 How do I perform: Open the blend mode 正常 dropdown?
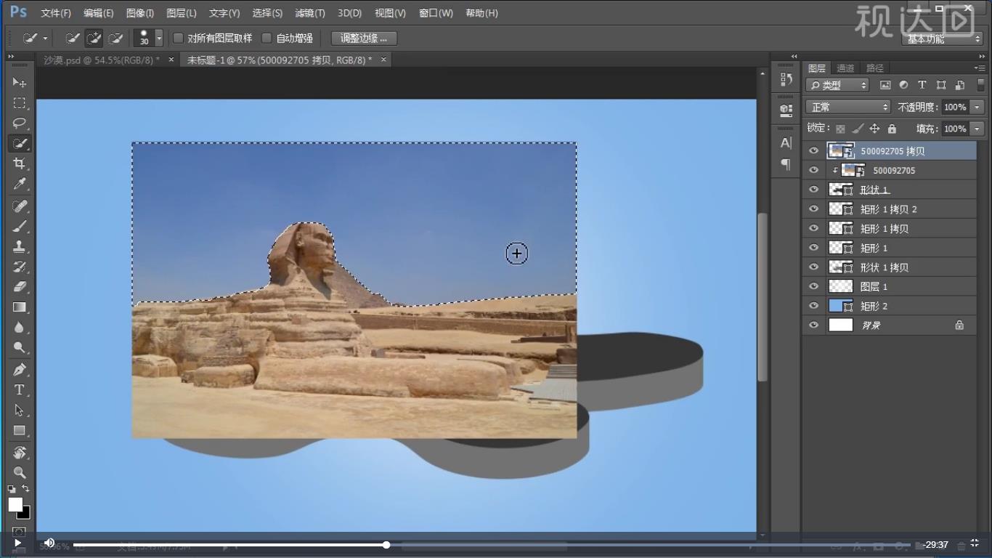click(x=848, y=107)
